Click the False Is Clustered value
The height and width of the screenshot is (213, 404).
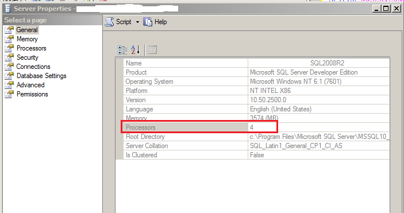[257, 155]
